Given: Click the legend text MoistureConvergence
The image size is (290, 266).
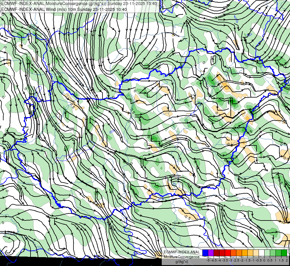Looking at the screenshot, I should click(182, 257).
